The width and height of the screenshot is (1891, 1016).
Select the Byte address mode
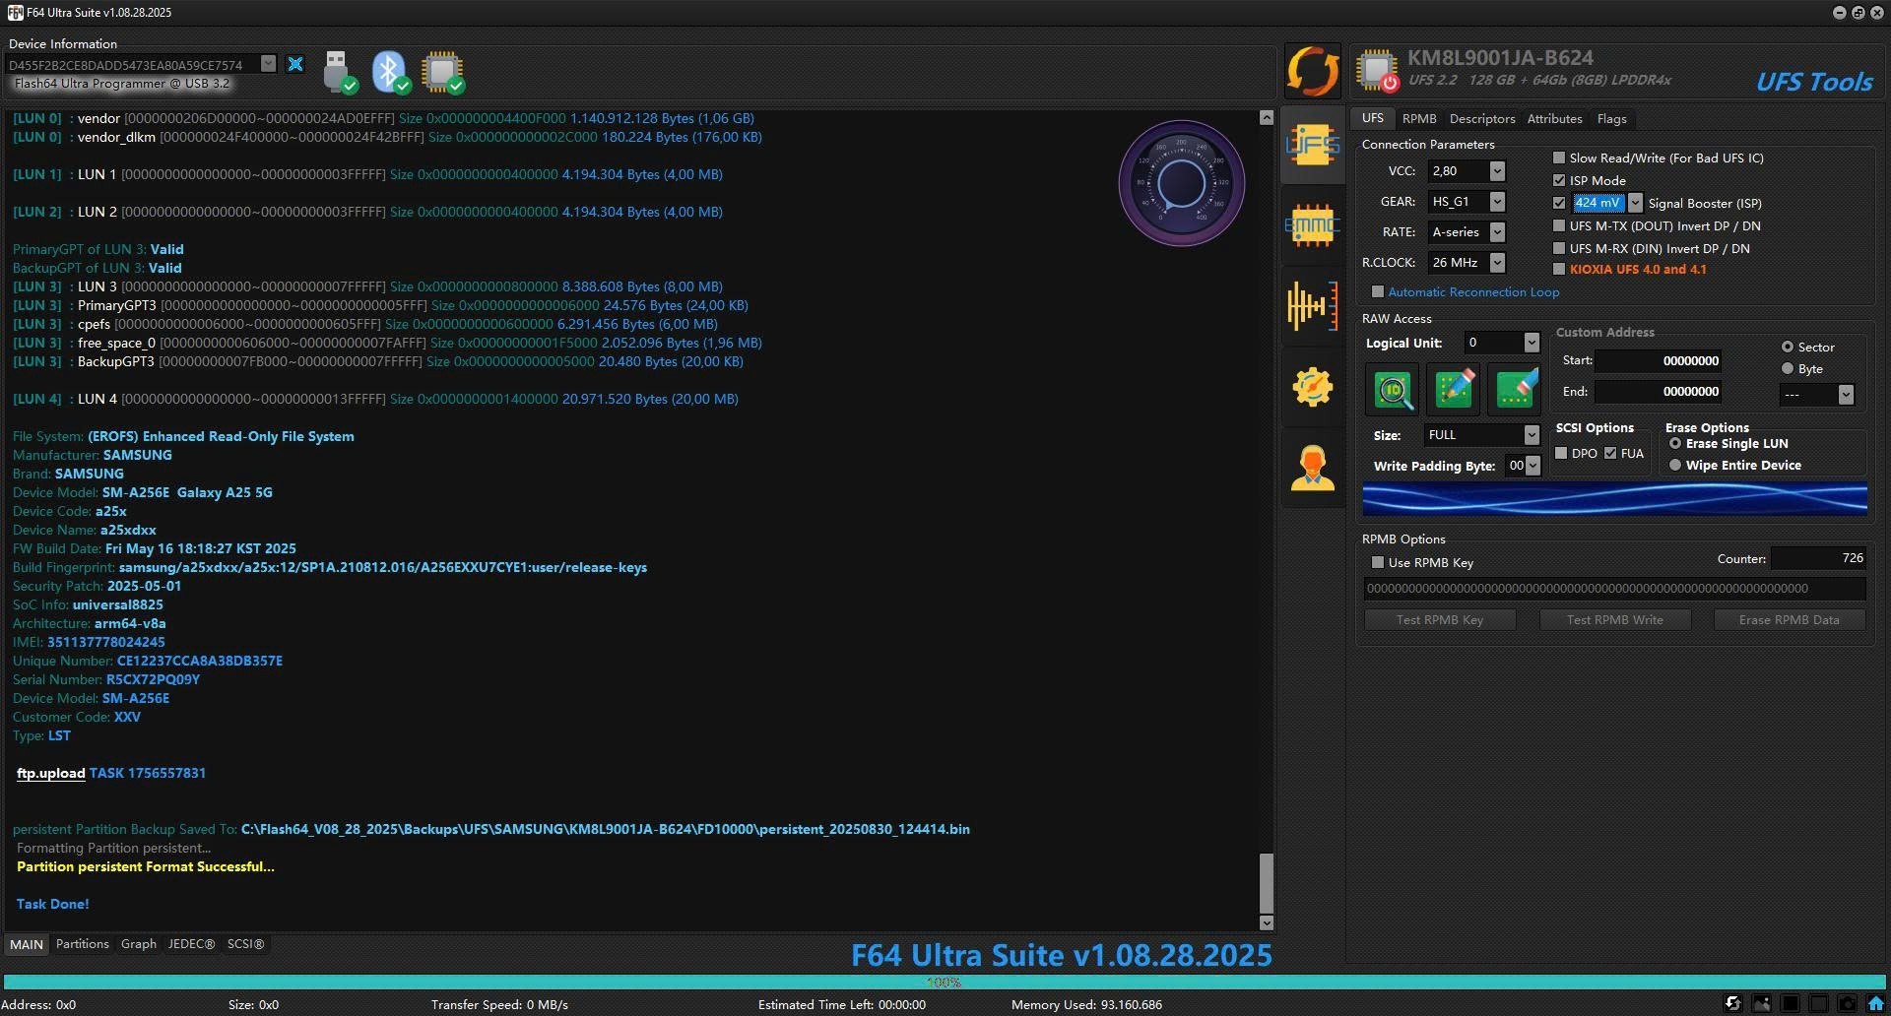point(1788,368)
